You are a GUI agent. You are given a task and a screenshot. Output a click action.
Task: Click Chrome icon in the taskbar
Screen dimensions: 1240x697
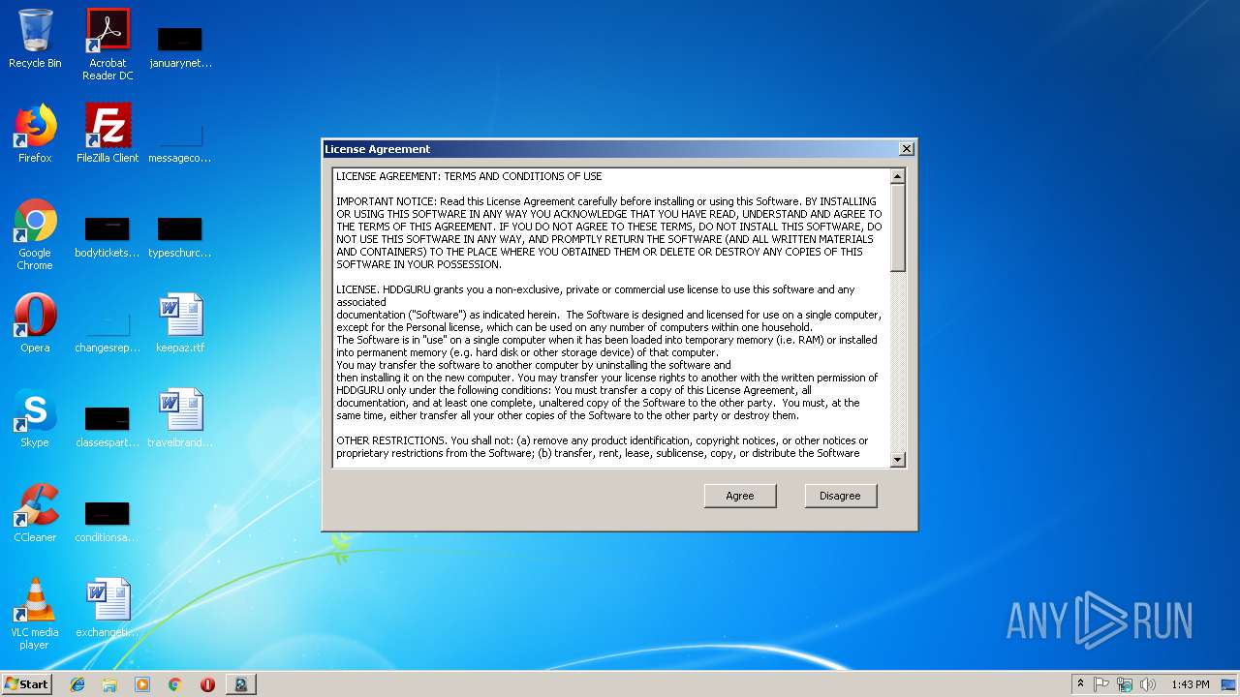tap(175, 684)
